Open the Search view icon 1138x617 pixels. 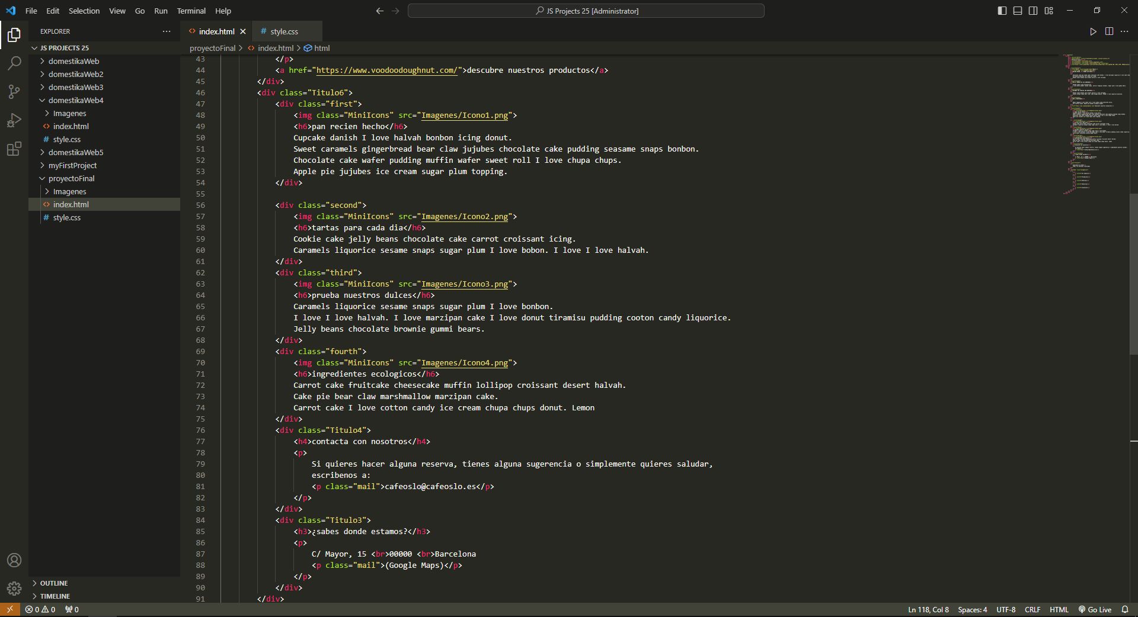point(14,63)
